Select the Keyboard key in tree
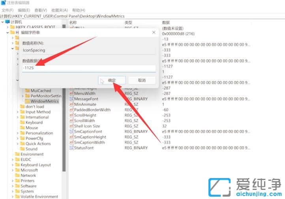Image resolution: width=285 pixels, height=199 pixels. 34,123
